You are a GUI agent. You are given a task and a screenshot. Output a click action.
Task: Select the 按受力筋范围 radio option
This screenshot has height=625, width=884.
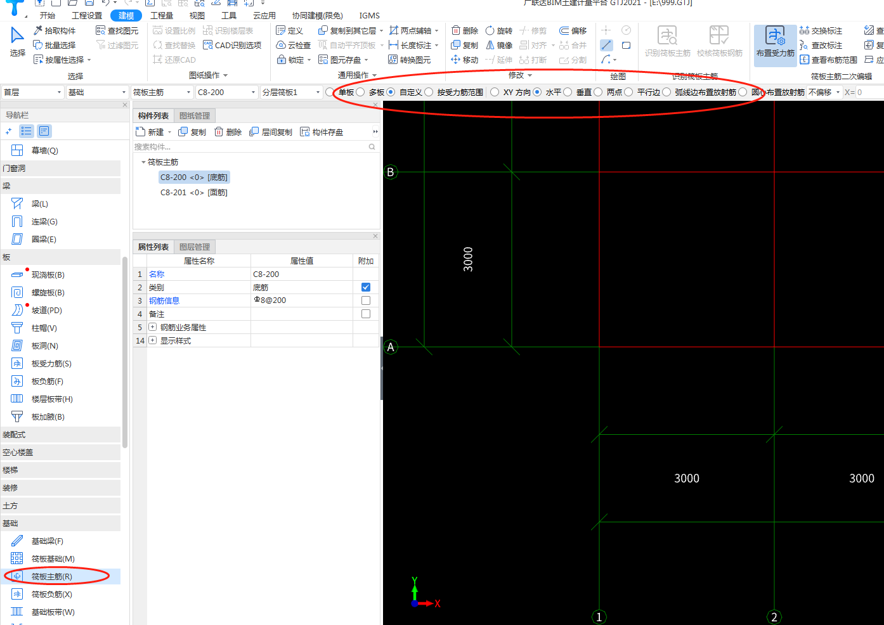pos(429,92)
